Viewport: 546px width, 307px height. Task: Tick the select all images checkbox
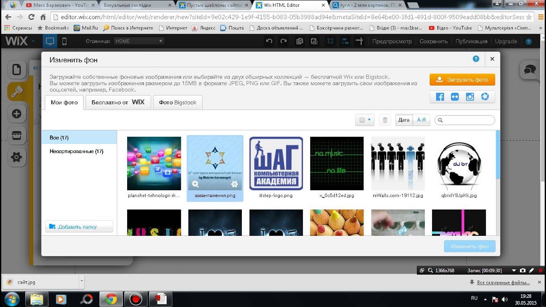(x=362, y=120)
